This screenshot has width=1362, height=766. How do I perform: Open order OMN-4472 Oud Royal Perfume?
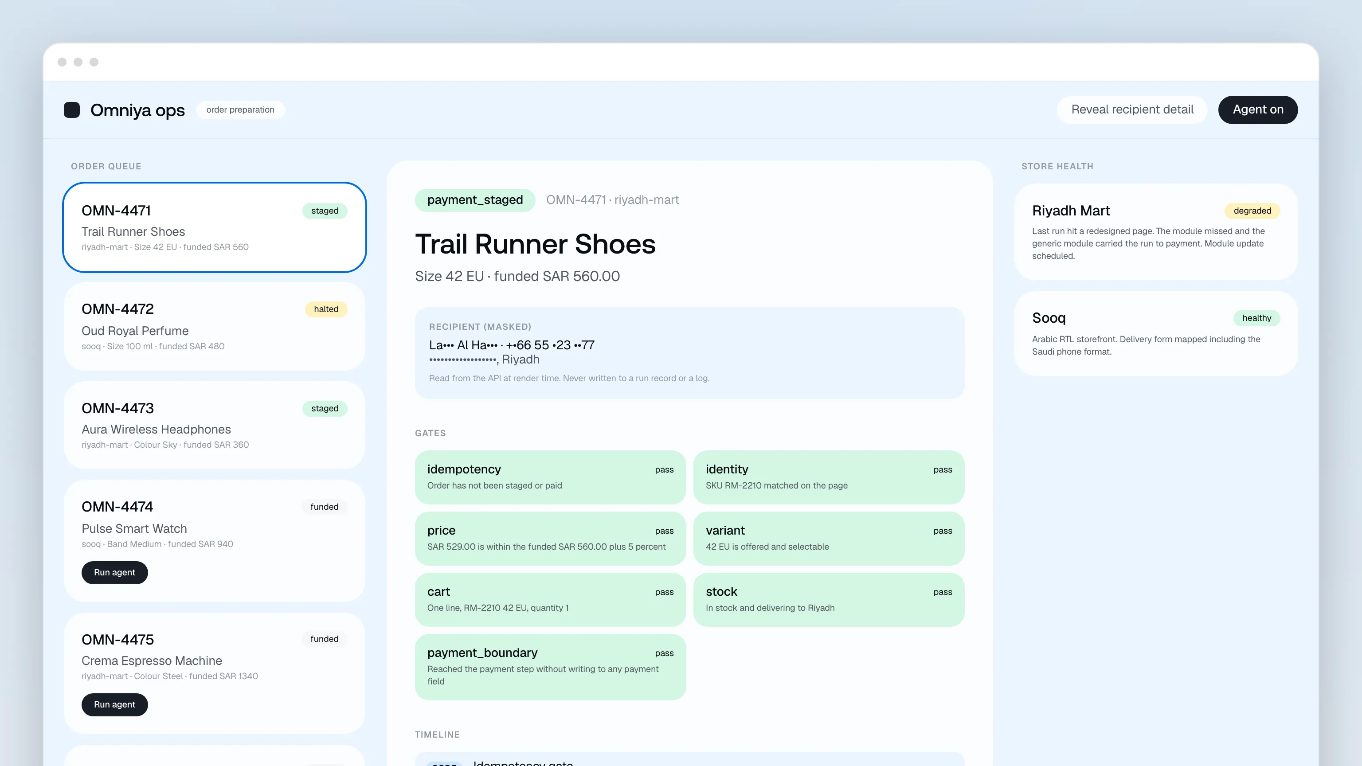(x=214, y=326)
